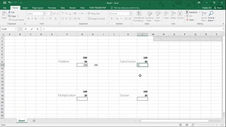Click the Select All corner triangle
Viewport: 226px width, 127px height.
[2, 35]
